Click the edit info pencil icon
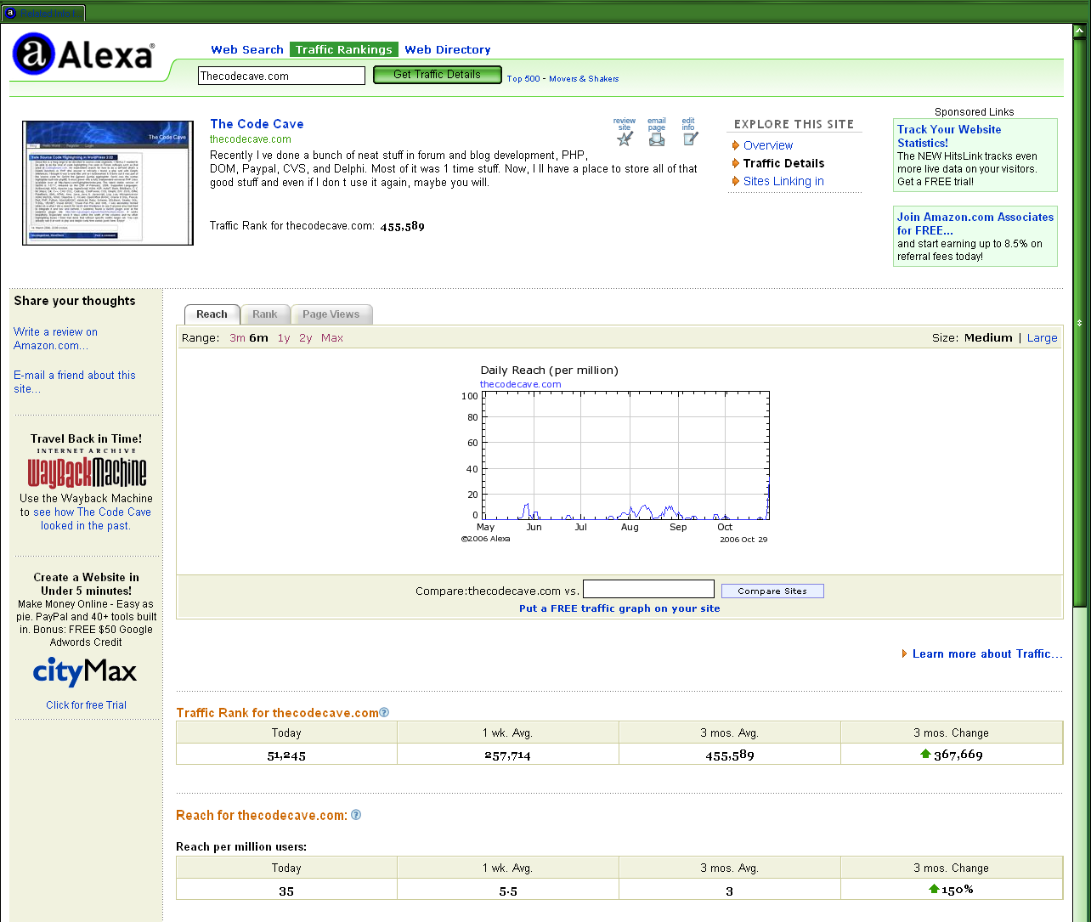Screen dimensions: 1091x922 pos(690,139)
